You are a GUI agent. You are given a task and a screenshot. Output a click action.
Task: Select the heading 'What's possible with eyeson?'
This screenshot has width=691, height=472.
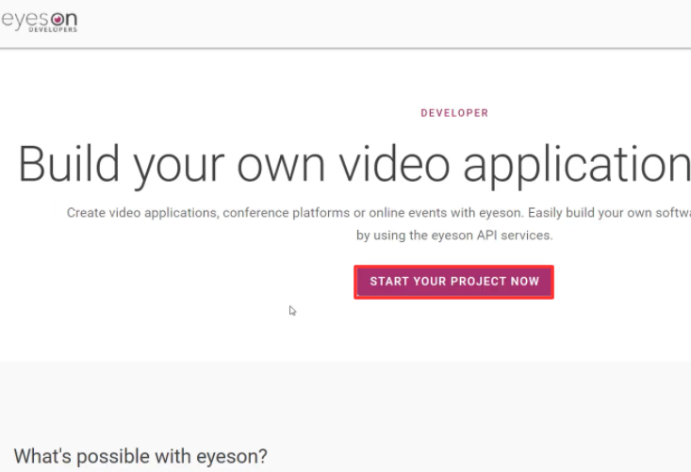[x=140, y=456]
